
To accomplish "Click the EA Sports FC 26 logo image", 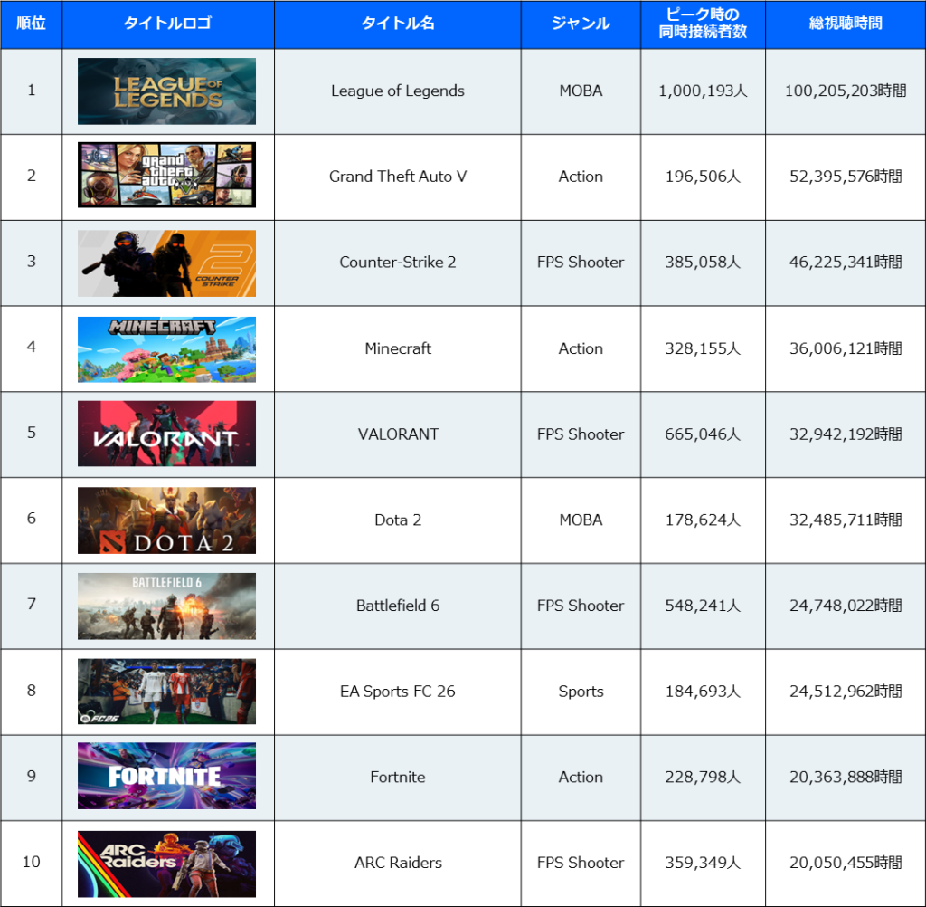I will pos(166,692).
